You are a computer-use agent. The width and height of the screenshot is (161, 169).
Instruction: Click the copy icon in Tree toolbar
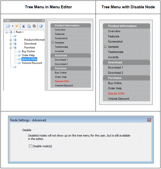pos(29,26)
